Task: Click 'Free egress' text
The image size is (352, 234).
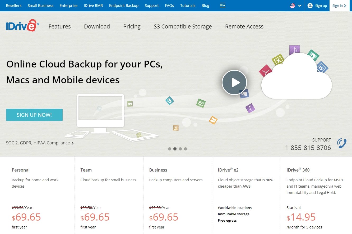Action: coord(227,220)
